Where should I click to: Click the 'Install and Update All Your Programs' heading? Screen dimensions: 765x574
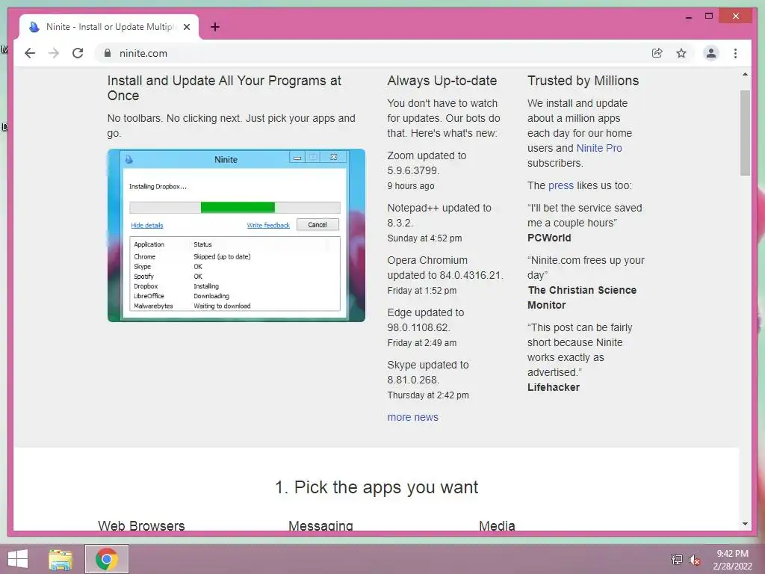224,88
